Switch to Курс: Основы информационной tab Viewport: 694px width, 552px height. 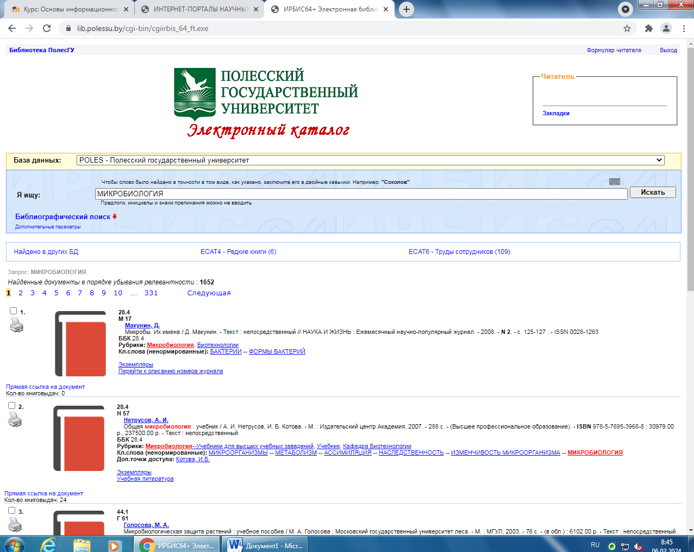click(68, 9)
